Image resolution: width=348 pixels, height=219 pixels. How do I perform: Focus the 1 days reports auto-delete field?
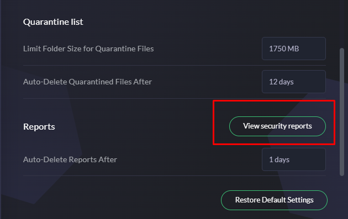click(x=294, y=159)
